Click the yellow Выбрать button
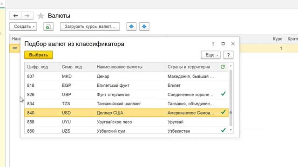Screen dimensions: 298x167 39,55
